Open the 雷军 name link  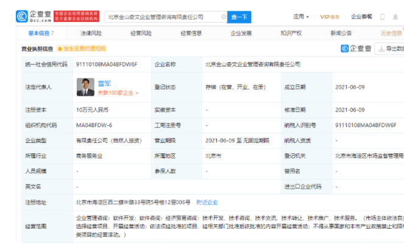[104, 83]
